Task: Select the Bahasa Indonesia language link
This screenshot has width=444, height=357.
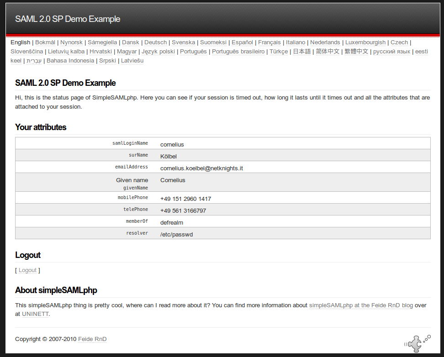Action: tap(70, 61)
